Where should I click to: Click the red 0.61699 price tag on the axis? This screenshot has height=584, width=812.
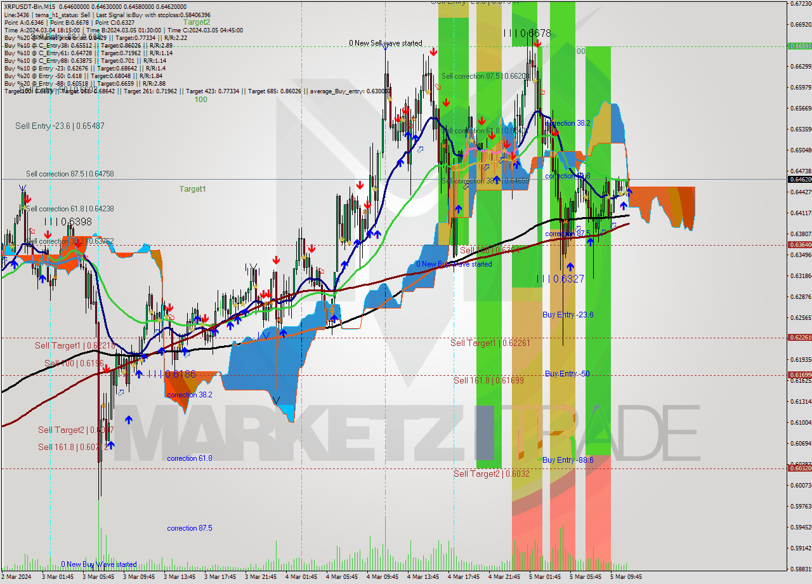click(x=799, y=375)
